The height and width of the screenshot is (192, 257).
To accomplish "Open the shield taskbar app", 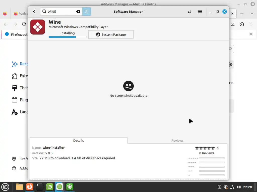I will pos(70,187).
